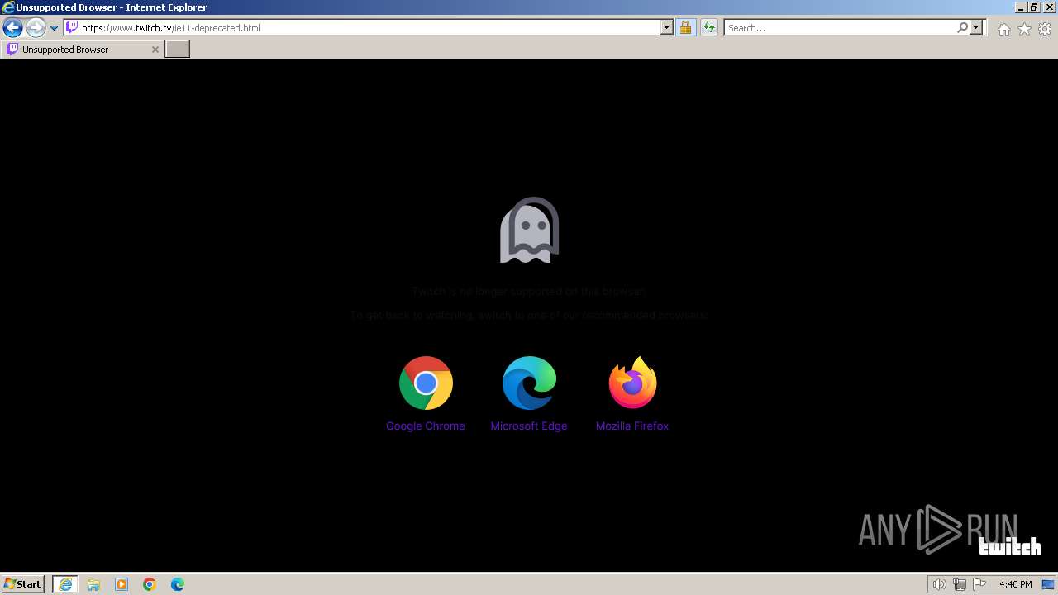
Task: Click the Twitch ghost glitch image
Action: (529, 230)
